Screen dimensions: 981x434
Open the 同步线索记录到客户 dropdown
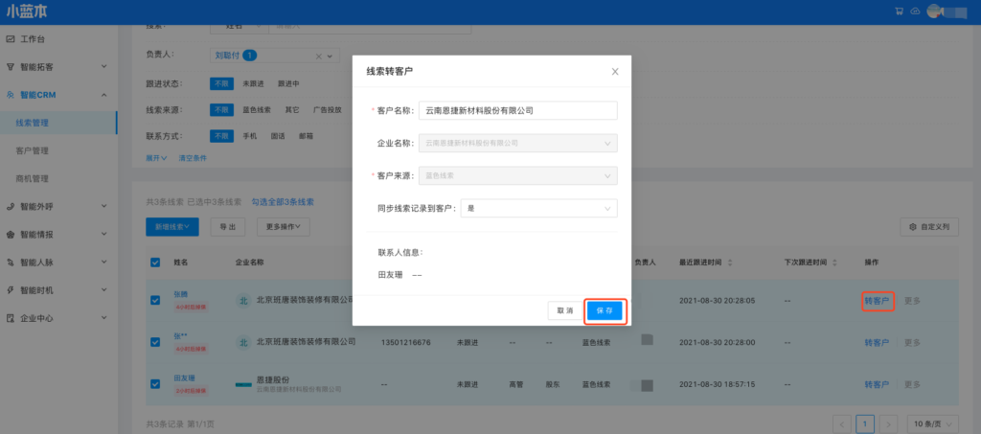pyautogui.click(x=538, y=208)
